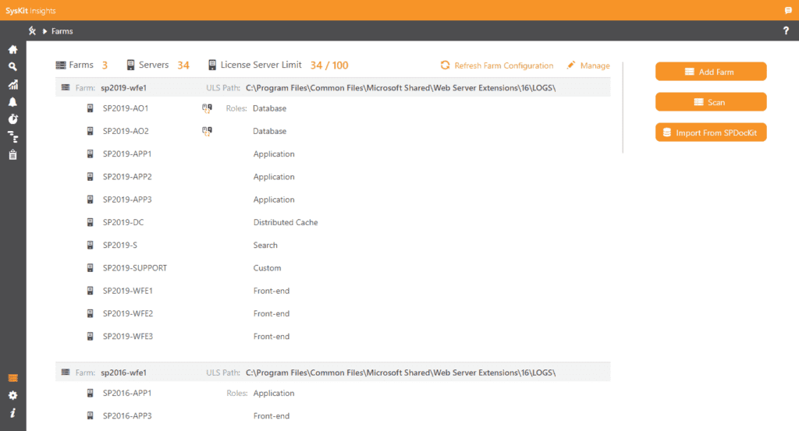This screenshot has height=431, width=799.
Task: Click server icon beside SP2019-WFE3
Action: coord(91,337)
